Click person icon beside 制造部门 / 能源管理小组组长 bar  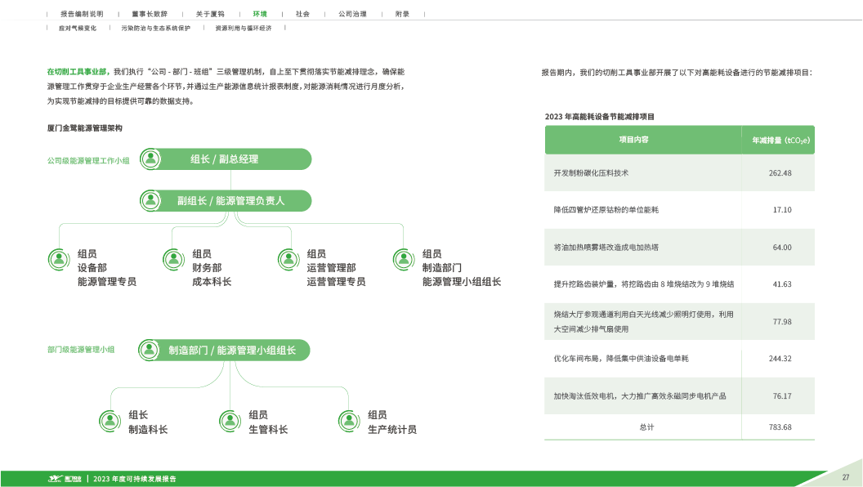[150, 351]
